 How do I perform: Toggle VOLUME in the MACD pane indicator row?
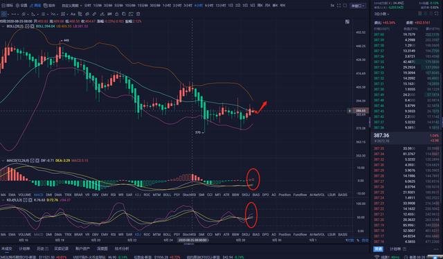[x=24, y=195]
